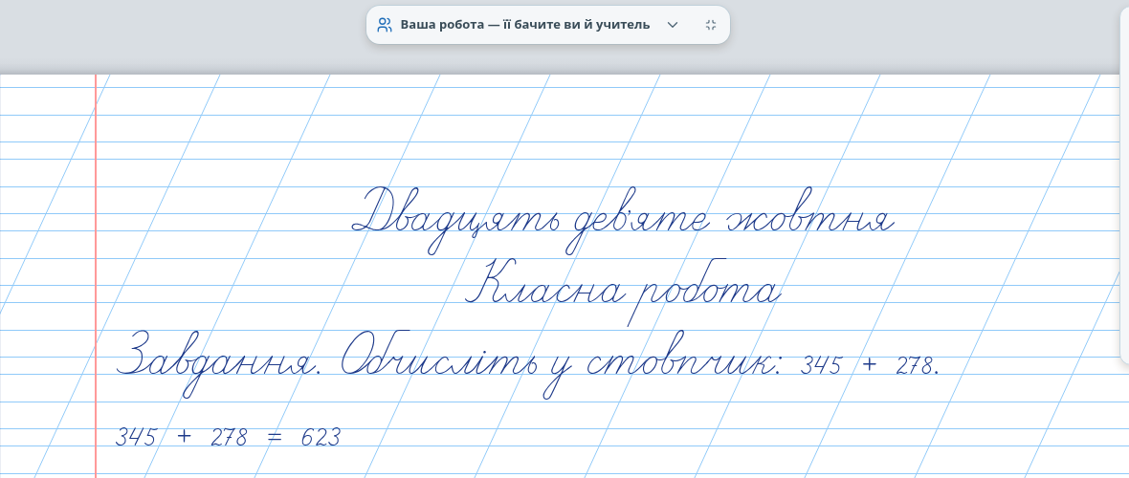Click the two-people shared-work icon

[x=385, y=25]
